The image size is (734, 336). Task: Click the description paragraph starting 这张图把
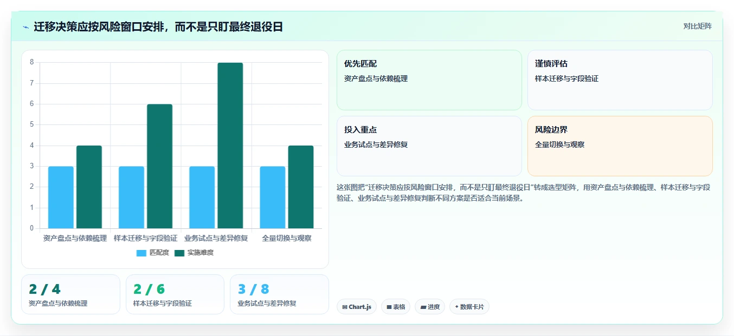[524, 193]
